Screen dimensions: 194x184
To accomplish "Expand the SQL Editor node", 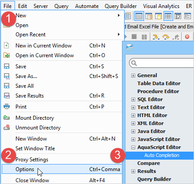I will (x=133, y=100).
